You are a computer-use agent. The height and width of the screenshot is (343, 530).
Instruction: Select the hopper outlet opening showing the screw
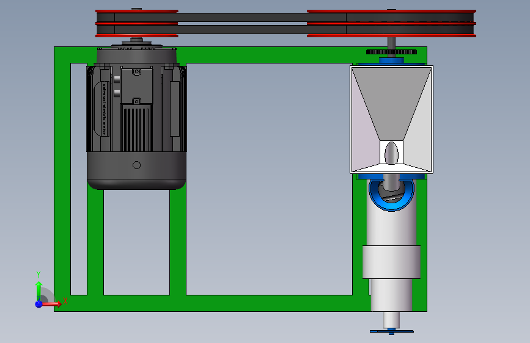[391, 152]
